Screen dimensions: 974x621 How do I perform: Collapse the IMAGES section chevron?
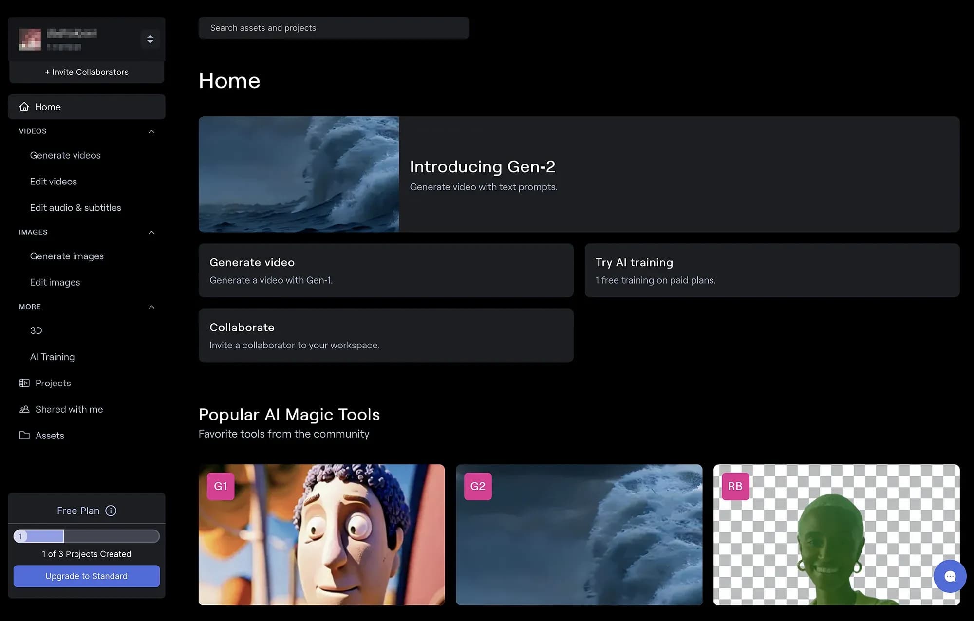coord(151,232)
